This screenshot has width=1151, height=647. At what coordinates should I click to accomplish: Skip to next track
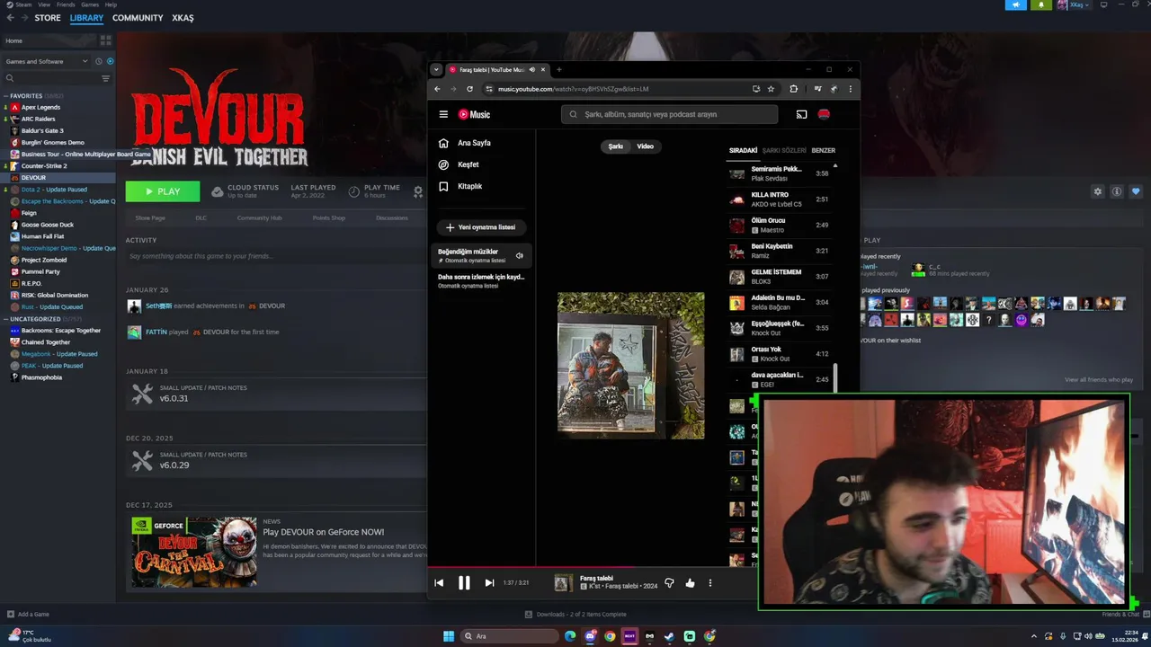coord(489,583)
